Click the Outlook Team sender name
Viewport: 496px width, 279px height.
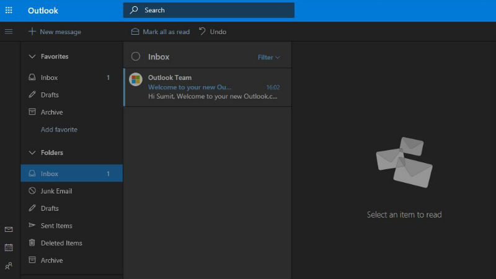(170, 77)
